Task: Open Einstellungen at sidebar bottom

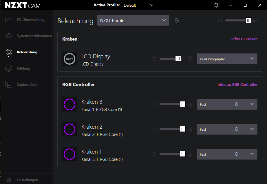Action: tap(27, 180)
